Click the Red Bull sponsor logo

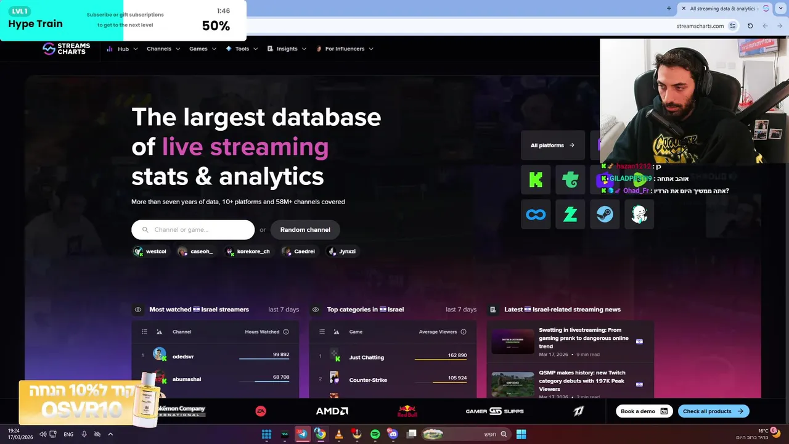pyautogui.click(x=407, y=411)
